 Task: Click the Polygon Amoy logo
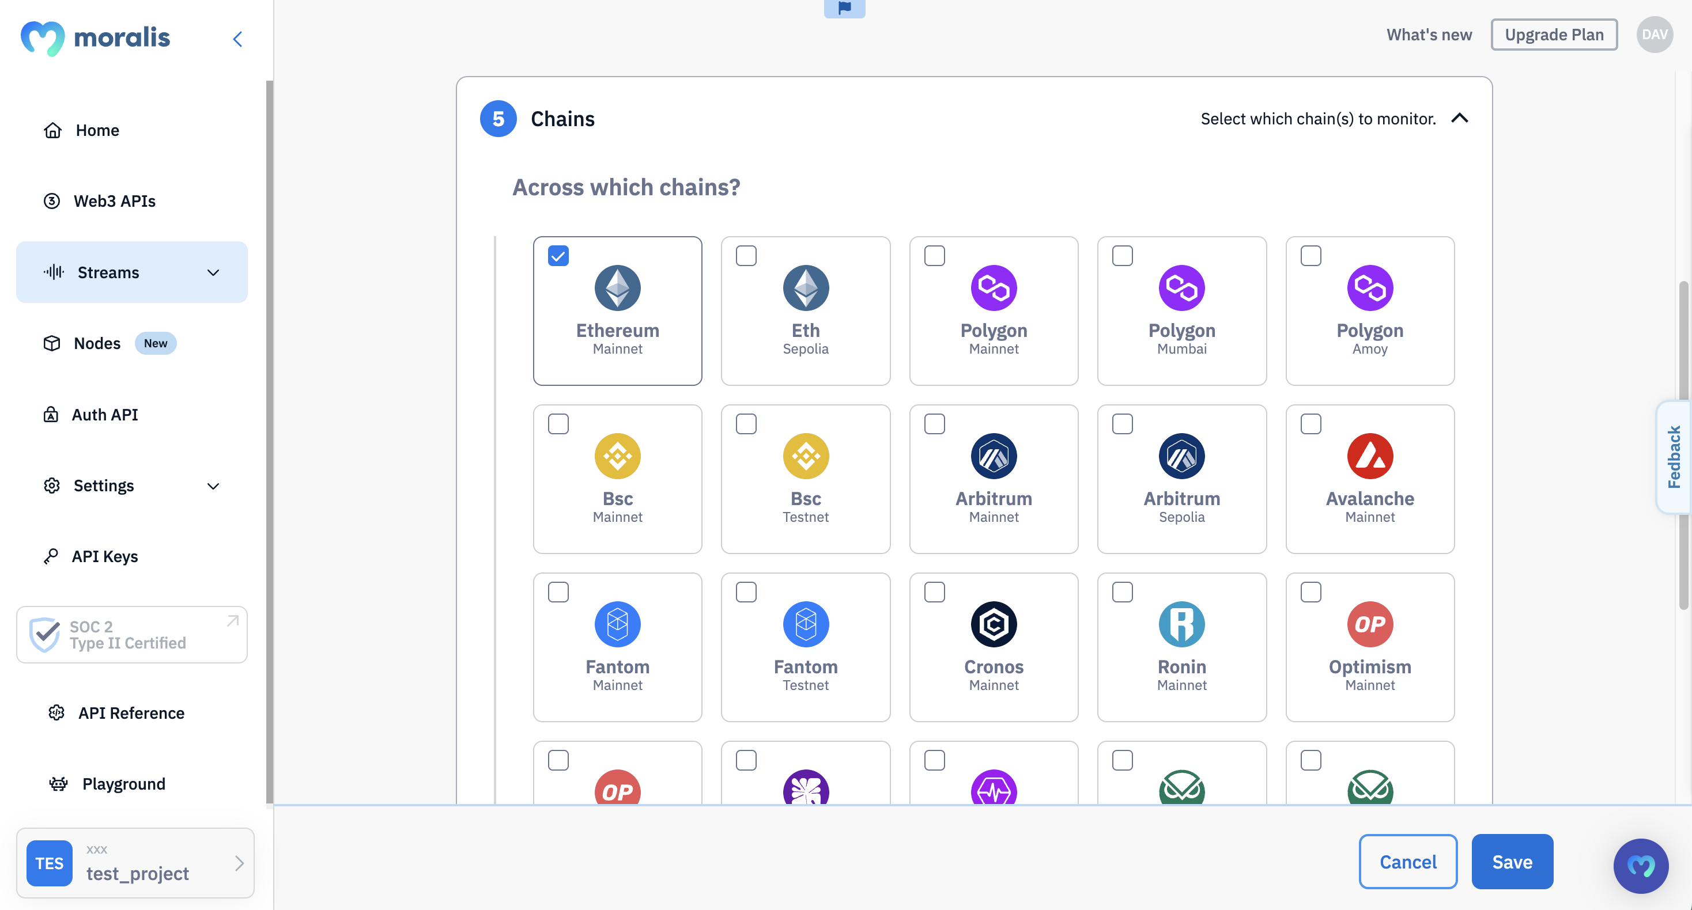pos(1369,287)
